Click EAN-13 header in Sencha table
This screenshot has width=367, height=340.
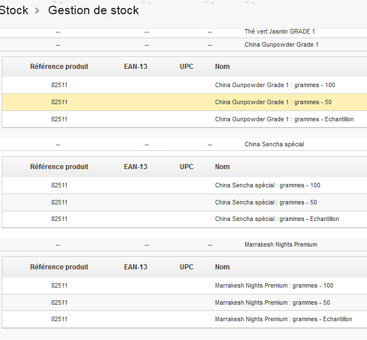click(x=135, y=167)
